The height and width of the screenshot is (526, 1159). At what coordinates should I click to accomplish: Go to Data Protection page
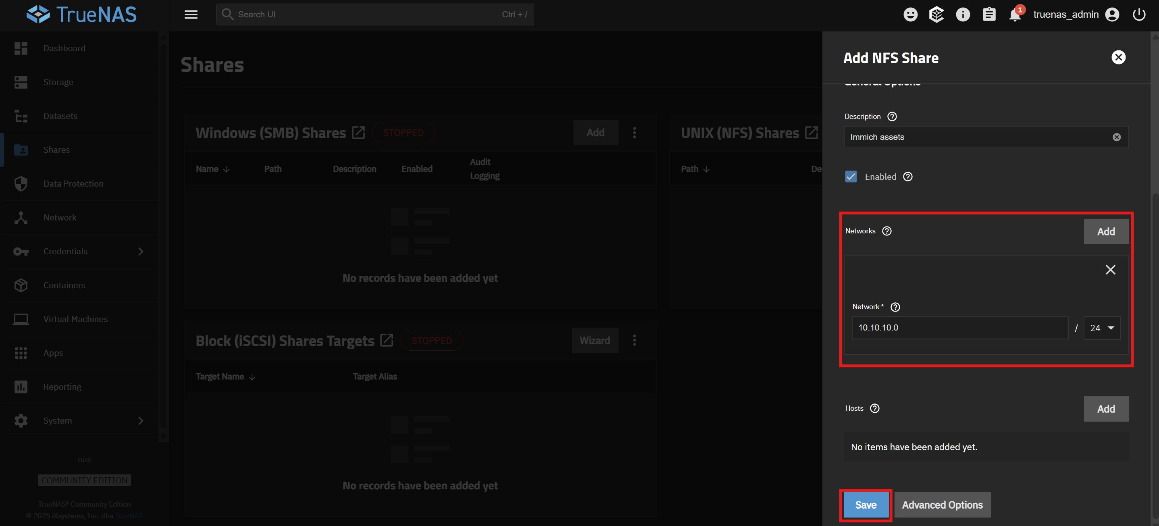pyautogui.click(x=73, y=183)
